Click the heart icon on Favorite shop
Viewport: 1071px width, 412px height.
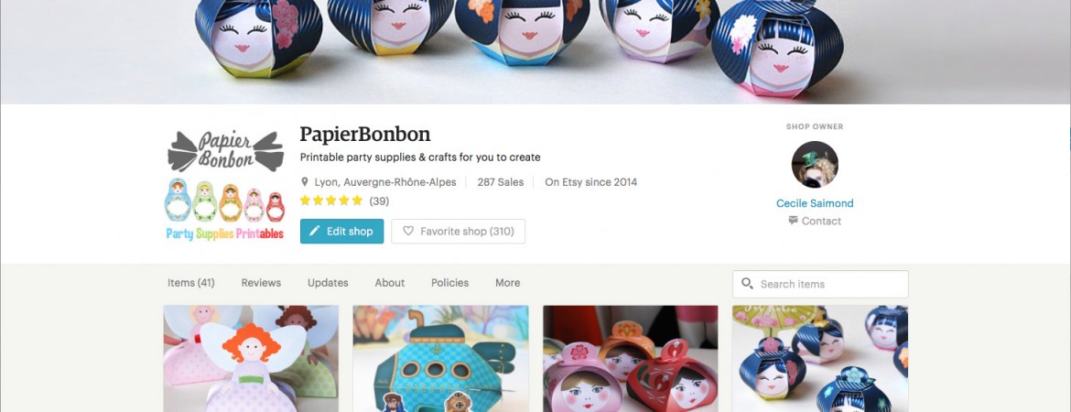pos(408,232)
